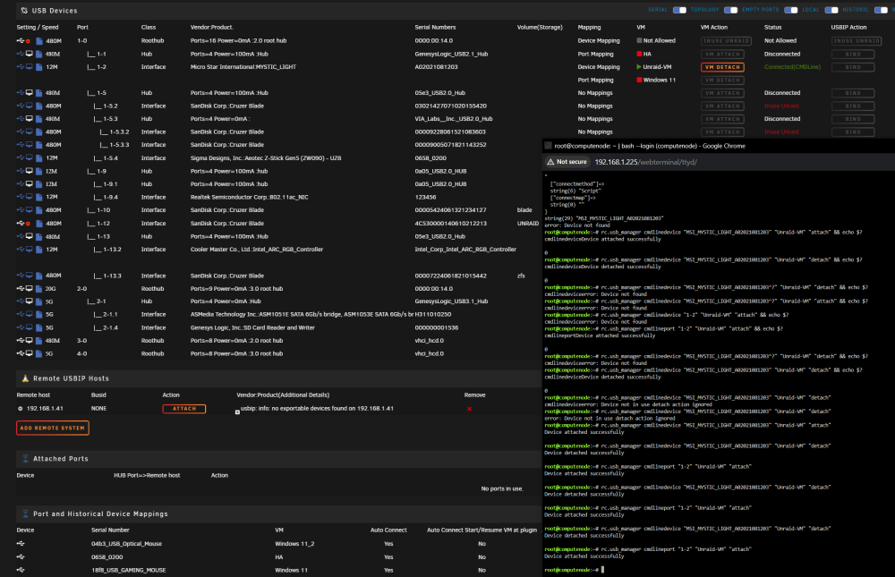This screenshot has width=895, height=577.
Task: Toggle the EMPTY PORTS switch
Action: coord(790,10)
